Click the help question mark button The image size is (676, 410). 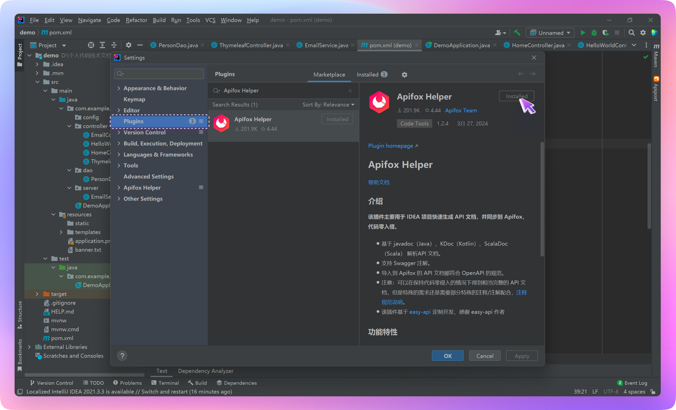pyautogui.click(x=122, y=356)
